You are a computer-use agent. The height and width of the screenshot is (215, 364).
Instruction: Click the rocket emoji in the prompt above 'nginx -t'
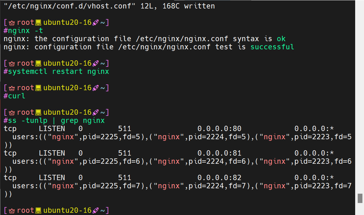[x=96, y=23]
